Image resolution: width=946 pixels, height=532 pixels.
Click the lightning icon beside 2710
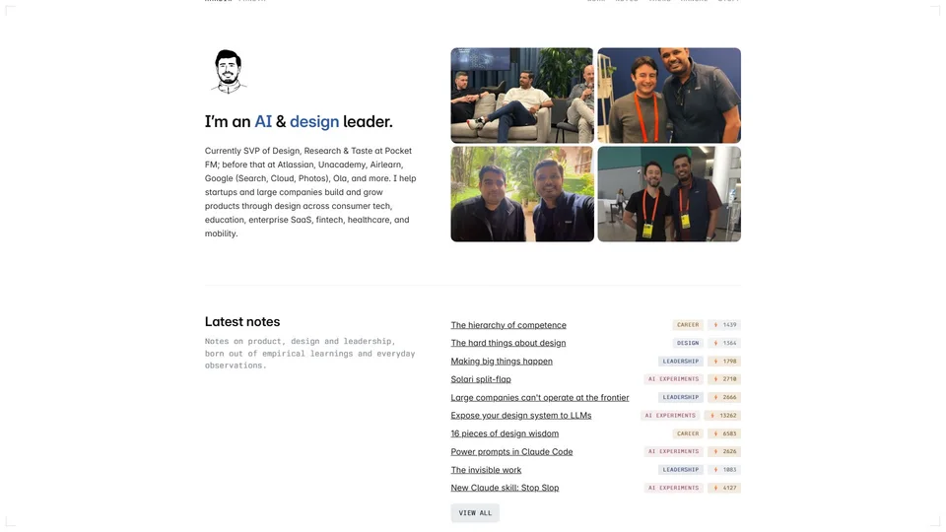(715, 378)
